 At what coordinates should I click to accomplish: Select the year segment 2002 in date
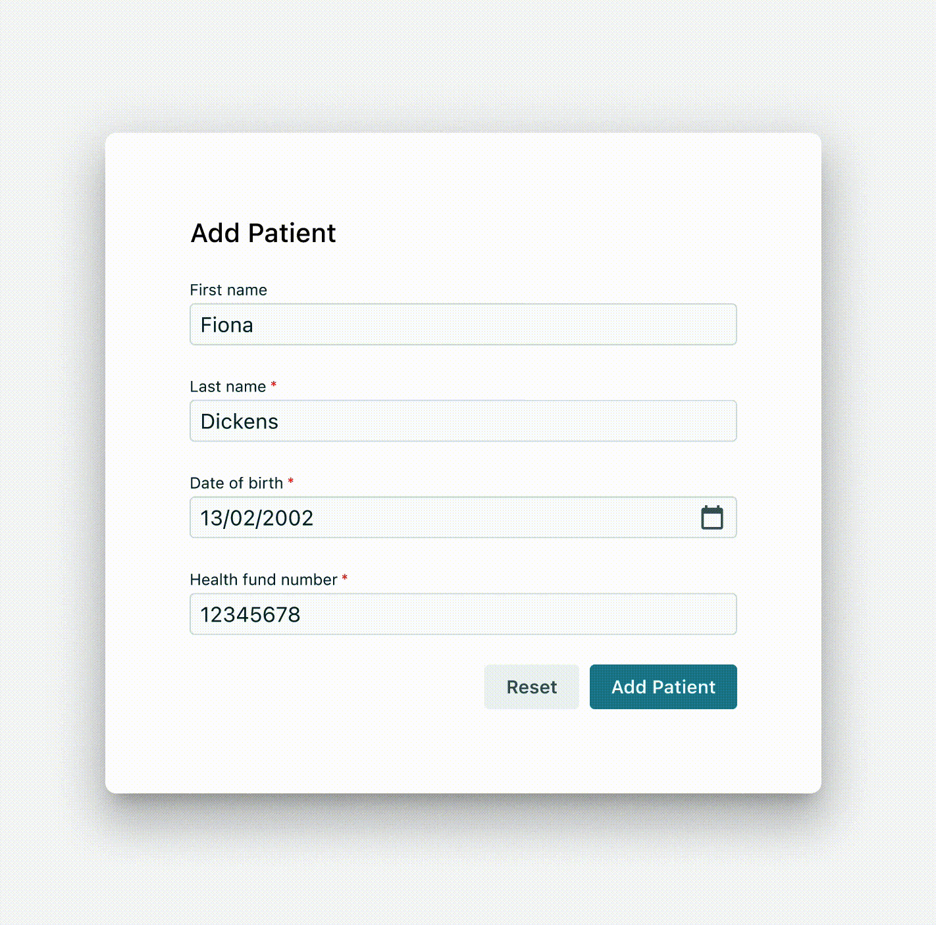point(288,518)
